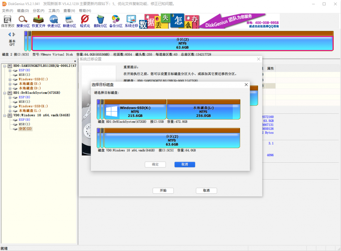Image resolution: width=341 pixels, height=251 pixels.
Task: Click 确定 in target disk dialog
Action: point(155,164)
